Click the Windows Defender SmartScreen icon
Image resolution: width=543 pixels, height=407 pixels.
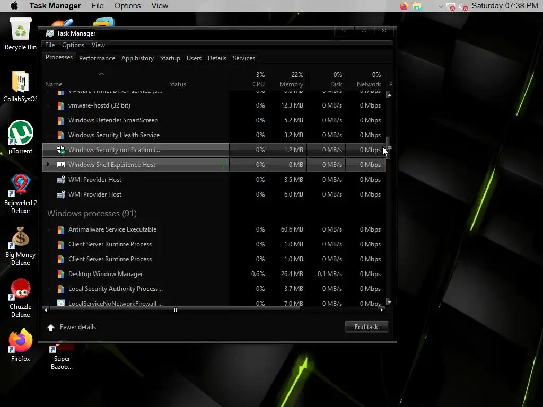pos(60,120)
